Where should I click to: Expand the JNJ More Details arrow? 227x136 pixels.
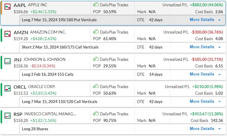tap(220, 75)
